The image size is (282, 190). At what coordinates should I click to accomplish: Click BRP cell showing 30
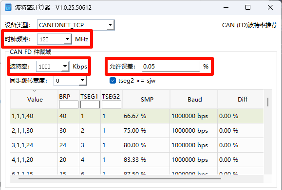68,130
